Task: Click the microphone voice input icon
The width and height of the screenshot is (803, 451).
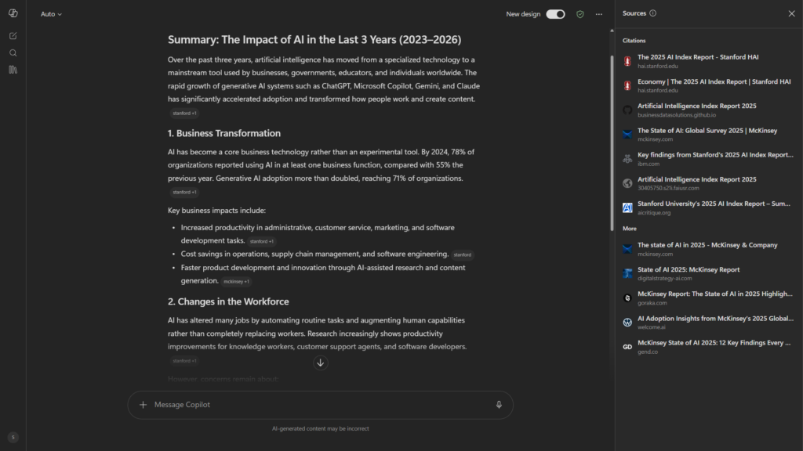Action: 499,405
